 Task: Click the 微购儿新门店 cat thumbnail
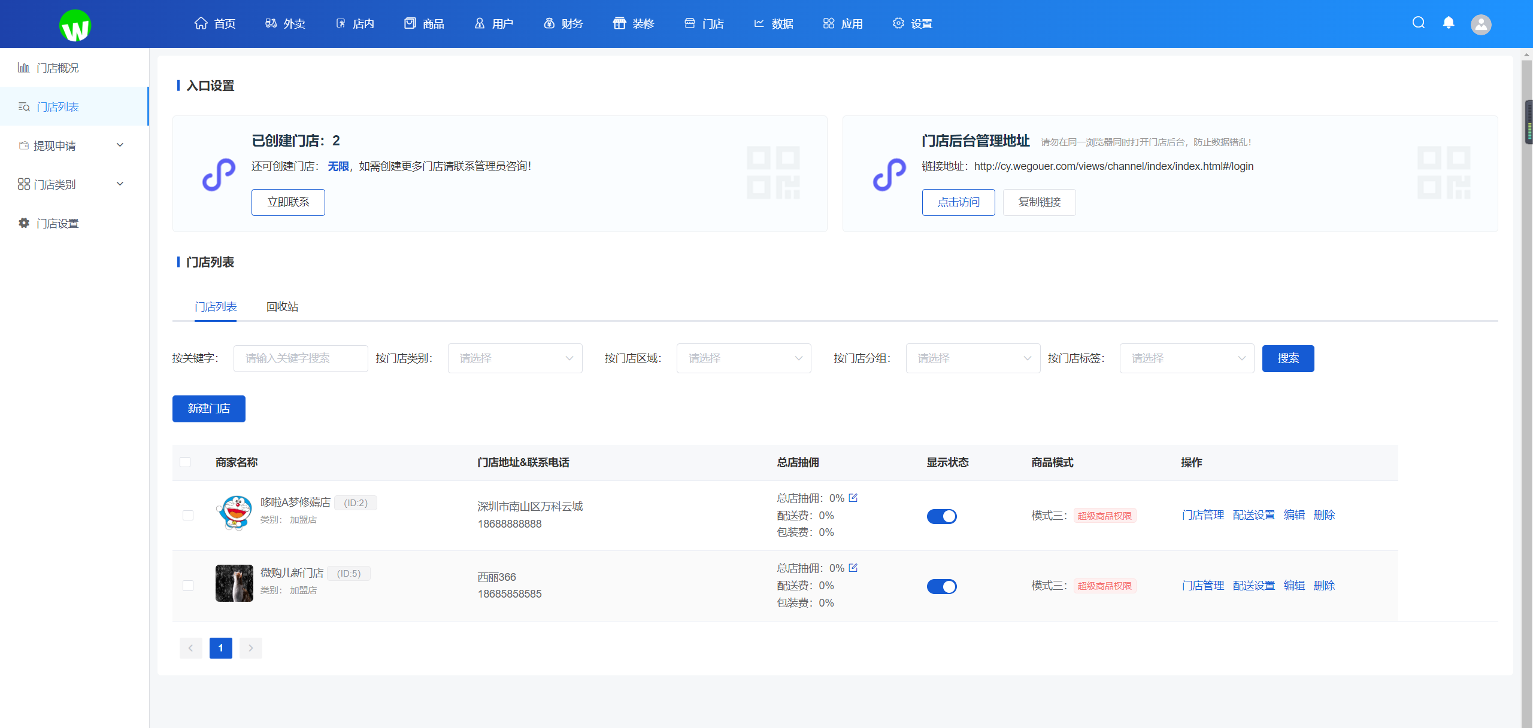click(234, 583)
